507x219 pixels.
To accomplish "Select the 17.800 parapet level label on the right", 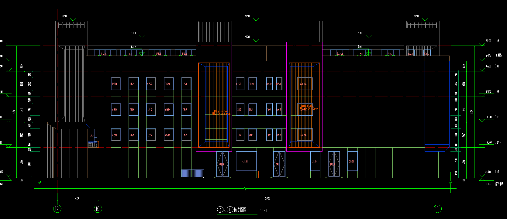I will (x=494, y=56).
